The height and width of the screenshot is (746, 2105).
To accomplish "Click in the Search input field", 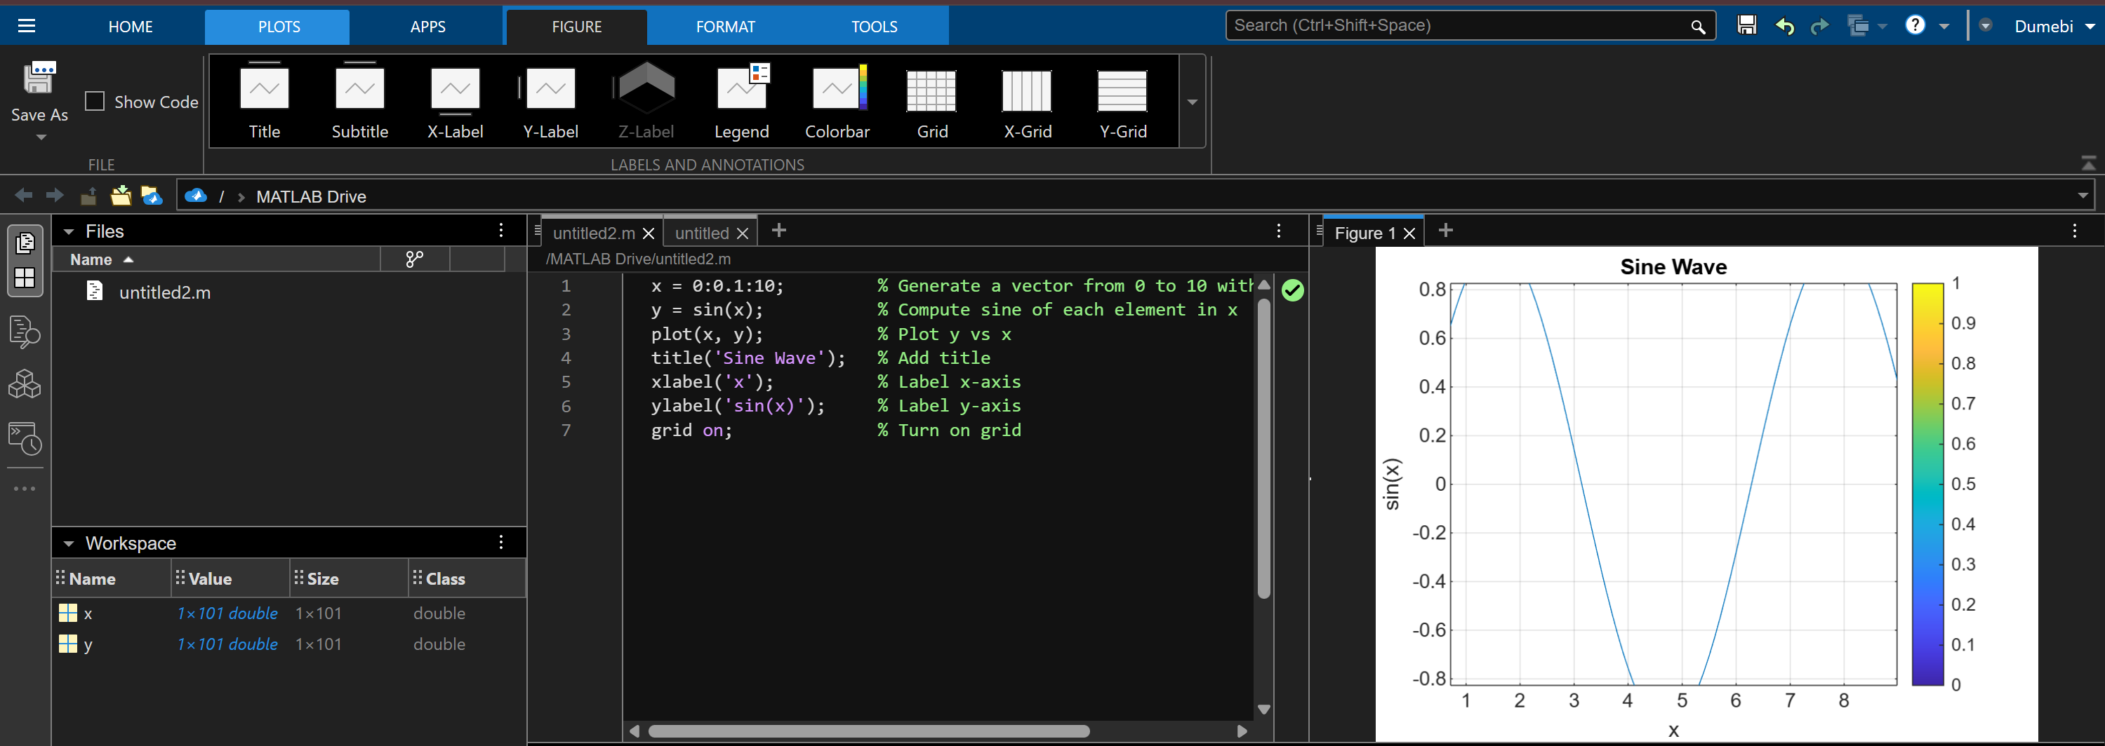I will coord(1459,25).
